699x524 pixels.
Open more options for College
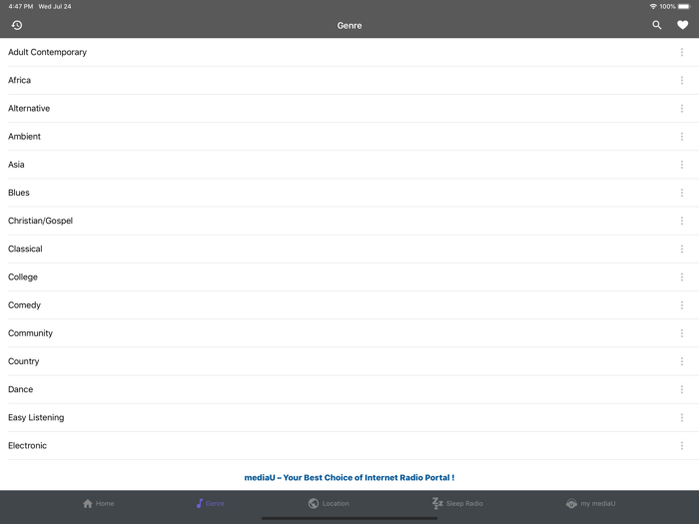(x=682, y=276)
